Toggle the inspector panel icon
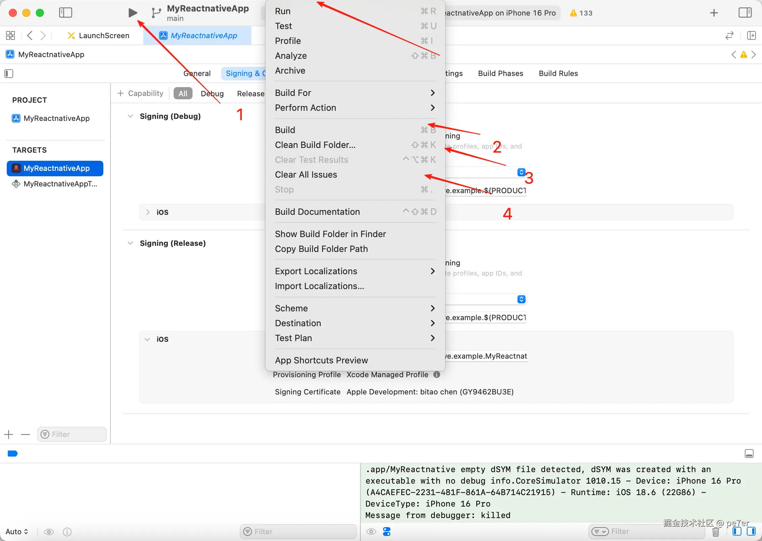This screenshot has height=541, width=762. coord(745,13)
